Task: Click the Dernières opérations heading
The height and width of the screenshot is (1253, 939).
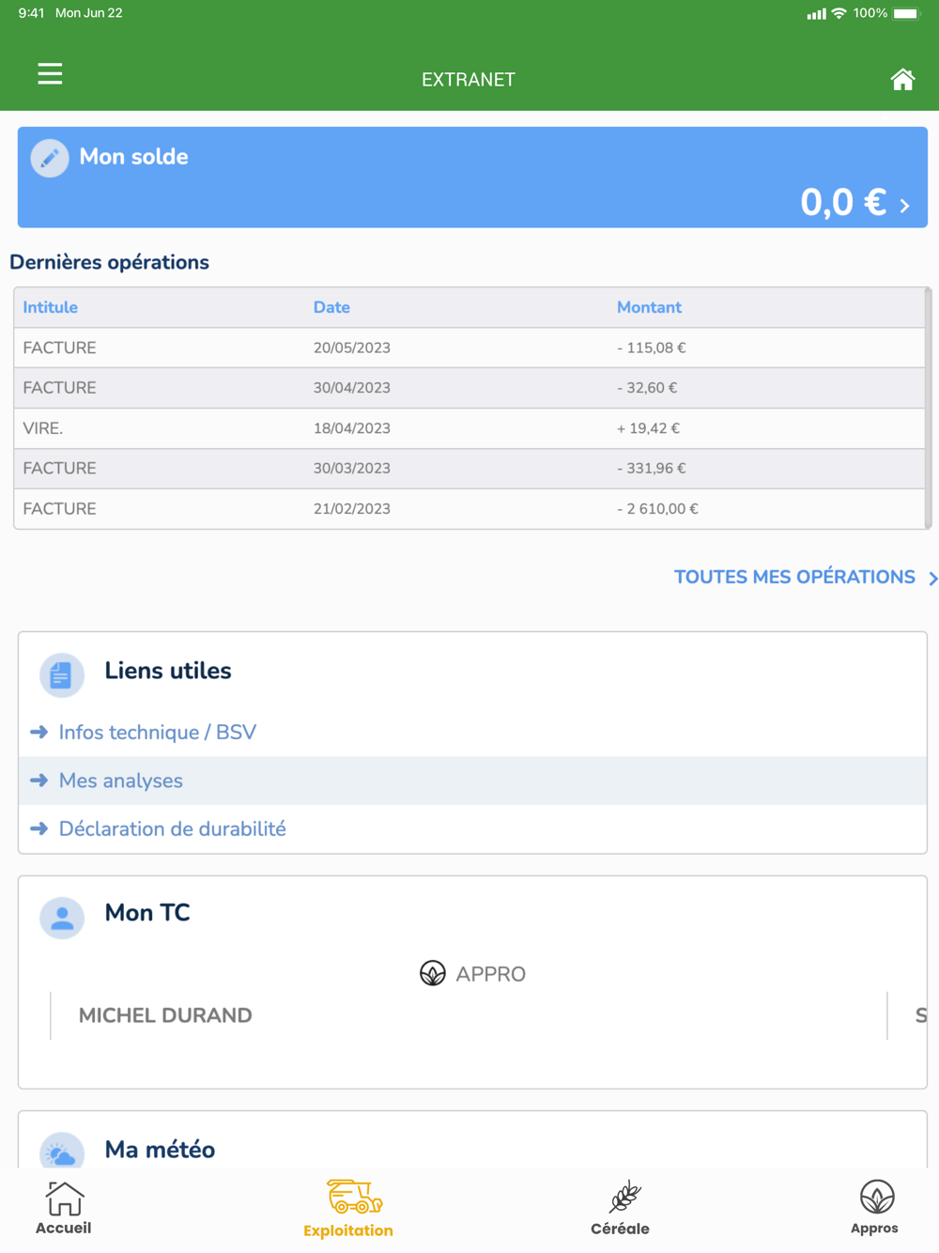Action: (x=109, y=262)
